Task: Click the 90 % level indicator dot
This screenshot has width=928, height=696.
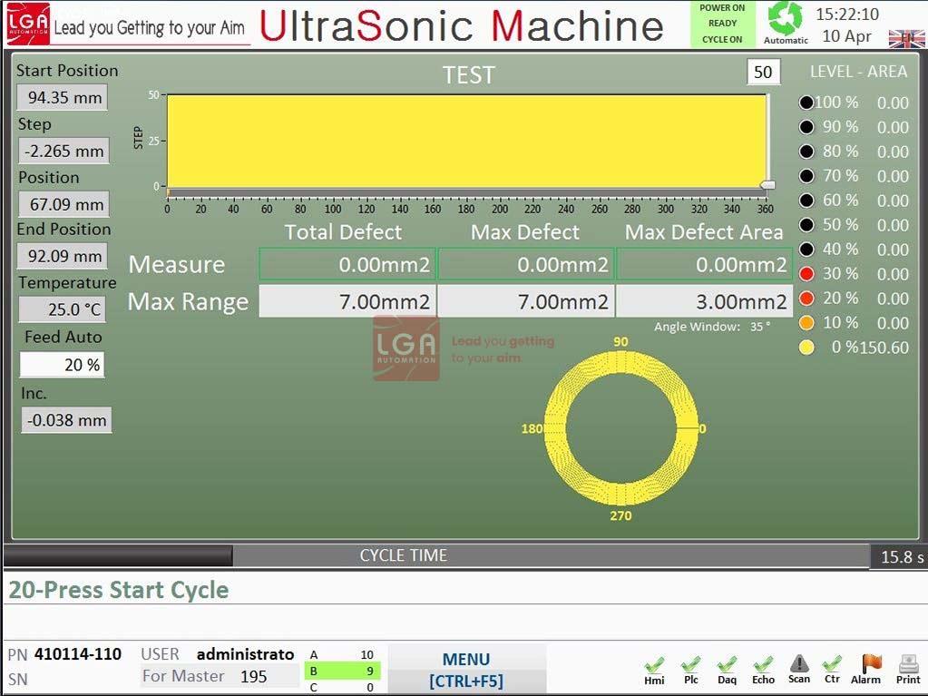Action: (x=806, y=127)
